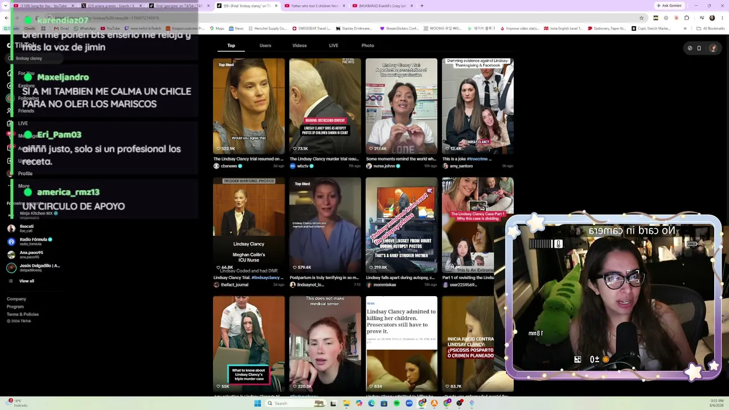Open the cbsnews Lindsay Clancy trial video
Viewport: 729px width, 410px height.
(249, 106)
